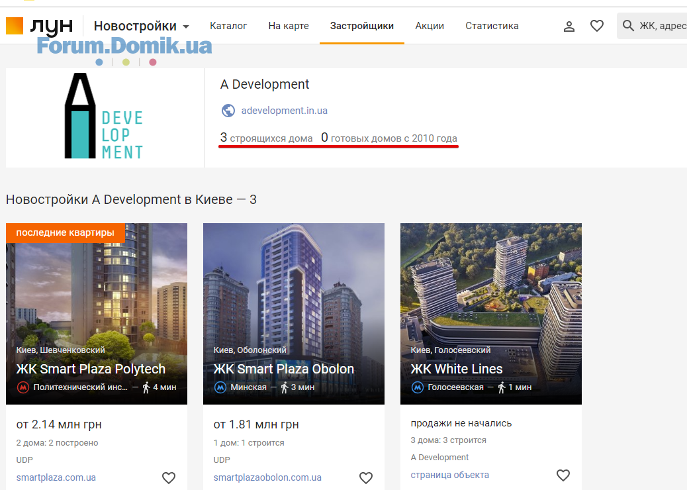Select the Застройщики tab
This screenshot has height=490, width=687.
(362, 26)
